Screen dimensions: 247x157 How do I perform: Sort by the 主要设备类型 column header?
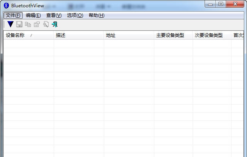tap(173, 35)
